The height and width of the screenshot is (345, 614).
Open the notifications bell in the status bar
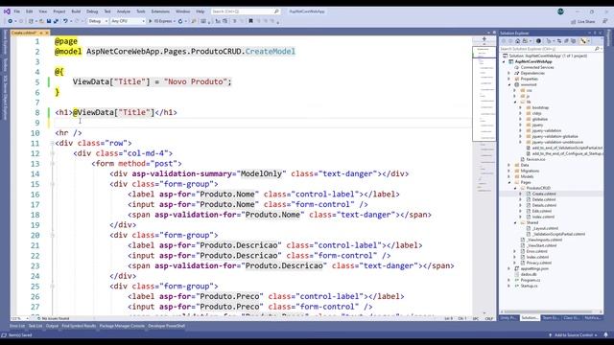(x=605, y=334)
